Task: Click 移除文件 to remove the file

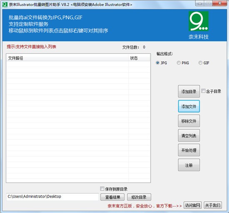Action: (189, 121)
